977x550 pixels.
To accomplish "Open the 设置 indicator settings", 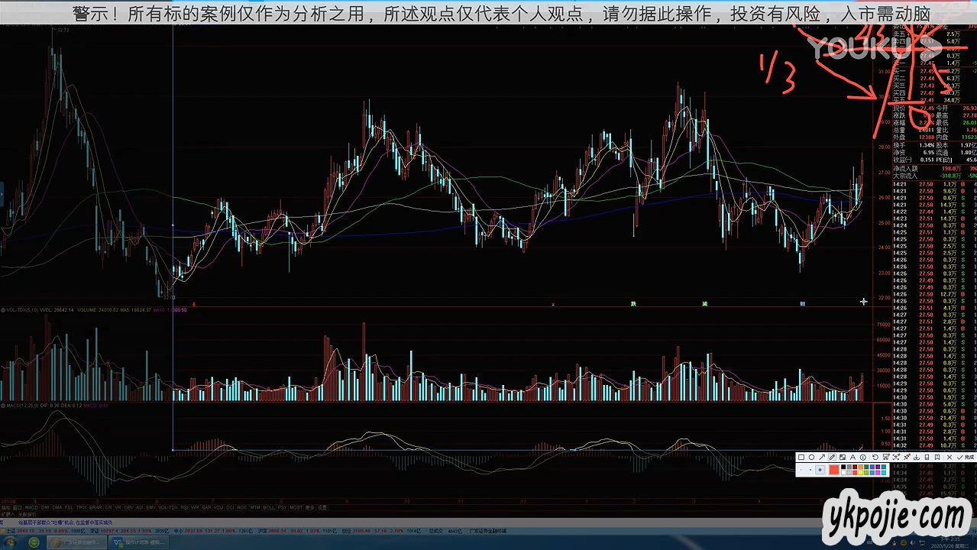I will 322,507.
